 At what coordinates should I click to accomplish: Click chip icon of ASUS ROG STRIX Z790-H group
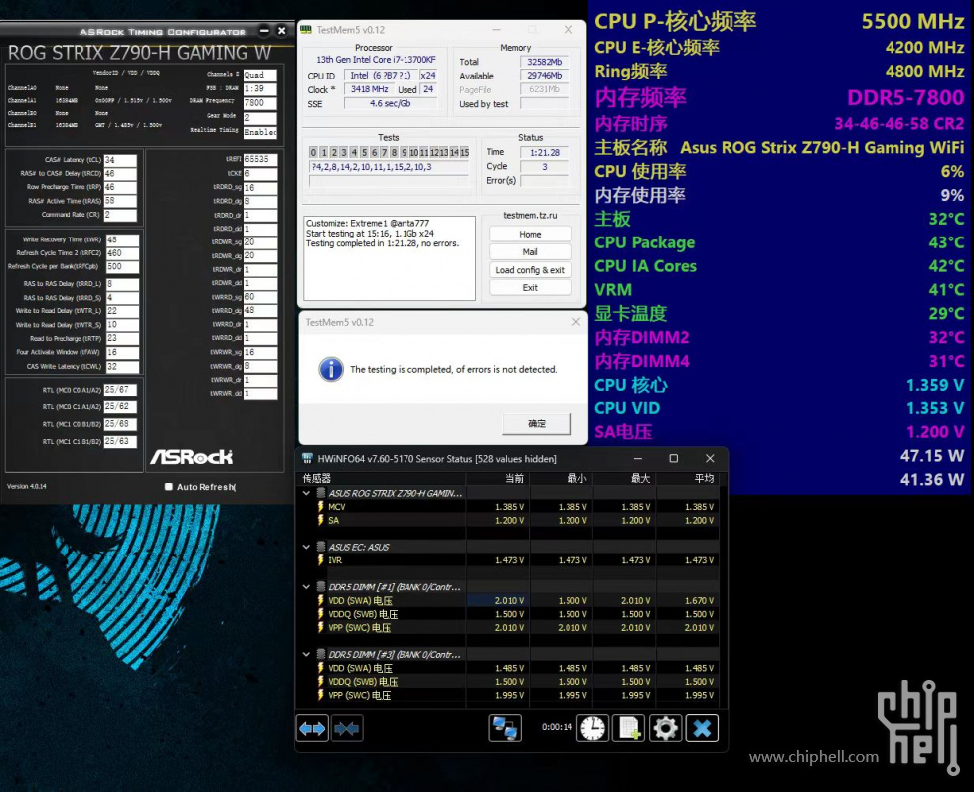pos(321,493)
